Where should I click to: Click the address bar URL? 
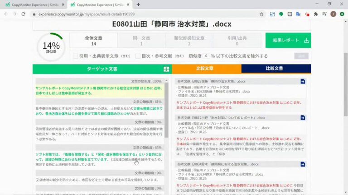click(87, 14)
